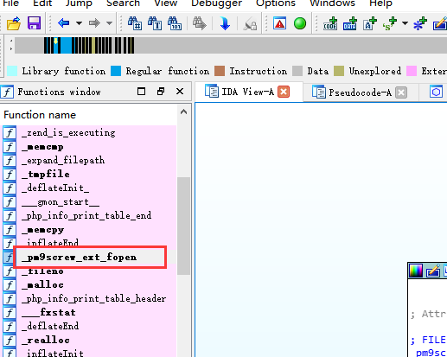447x357 pixels.
Task: Open the File menu
Action: click(x=10, y=3)
